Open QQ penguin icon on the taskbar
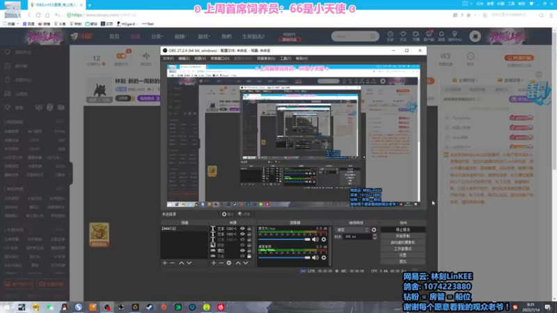 64,307
